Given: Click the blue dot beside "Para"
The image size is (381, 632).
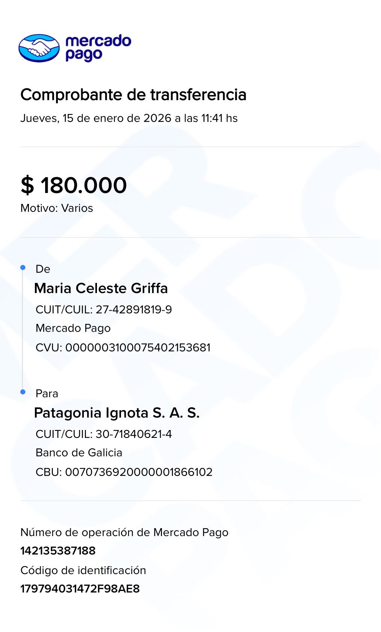Looking at the screenshot, I should pos(23,392).
